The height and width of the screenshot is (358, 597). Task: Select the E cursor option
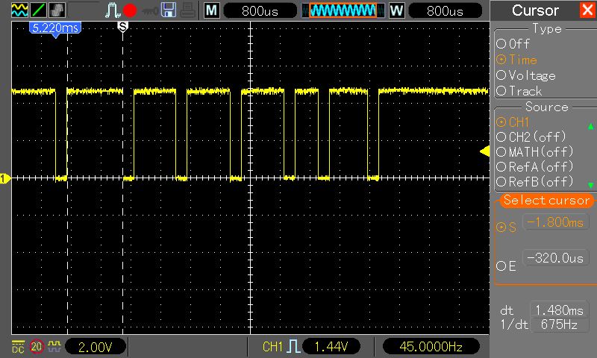tap(506, 266)
